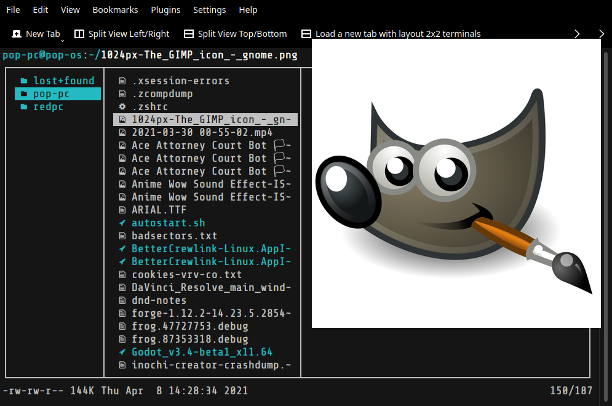Click media icon beside 2021-03-30 00-55-02.mp4
The height and width of the screenshot is (406, 612).
pyautogui.click(x=122, y=132)
